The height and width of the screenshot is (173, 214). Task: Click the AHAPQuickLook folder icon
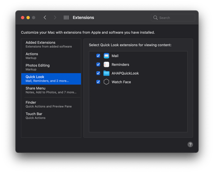coord(107,73)
